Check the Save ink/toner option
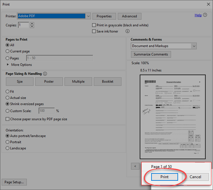Image resolution: width=213 pixels, height=190 pixels. (94, 31)
